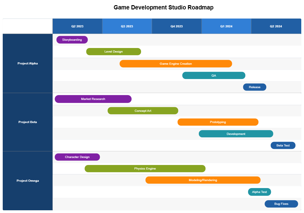
Task: Select the Storyboarding task bar
Action: click(72, 40)
